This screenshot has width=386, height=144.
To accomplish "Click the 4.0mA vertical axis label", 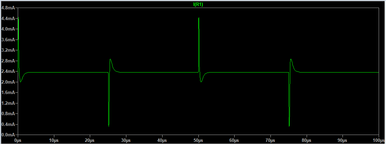I will (8, 29).
